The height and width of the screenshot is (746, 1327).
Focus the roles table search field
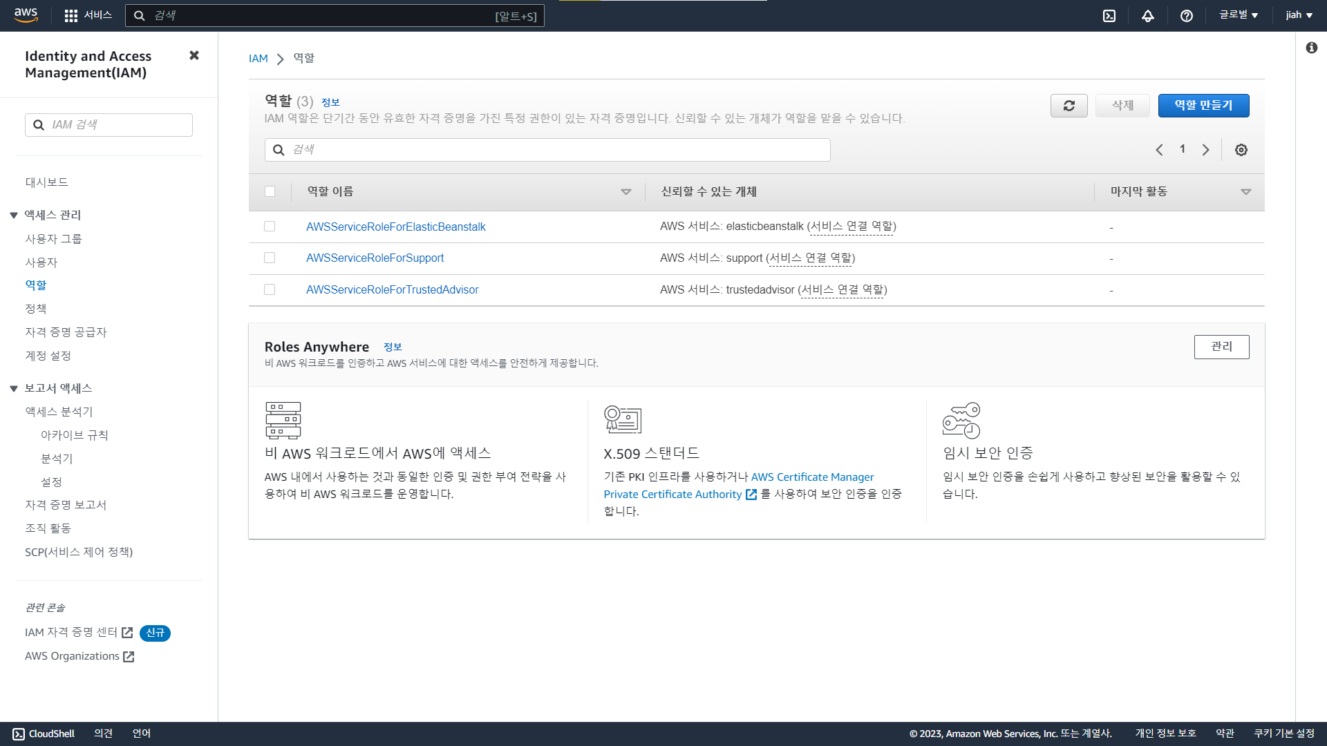click(547, 150)
